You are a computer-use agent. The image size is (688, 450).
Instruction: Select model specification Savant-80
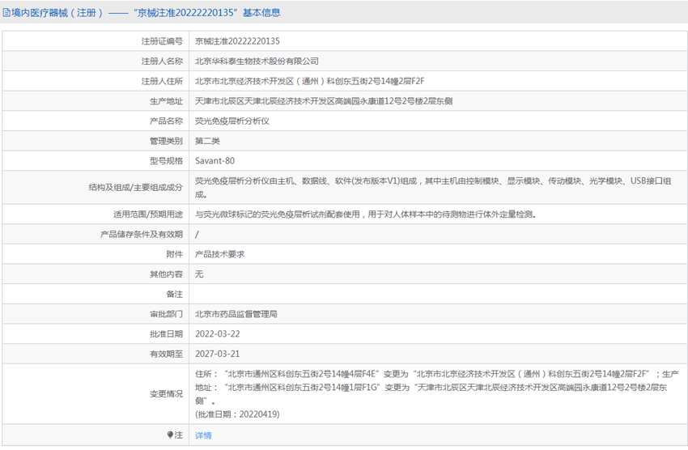(x=214, y=161)
